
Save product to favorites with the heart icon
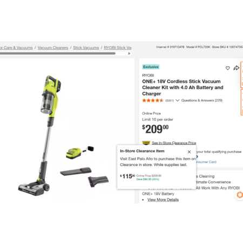coord(228,68)
